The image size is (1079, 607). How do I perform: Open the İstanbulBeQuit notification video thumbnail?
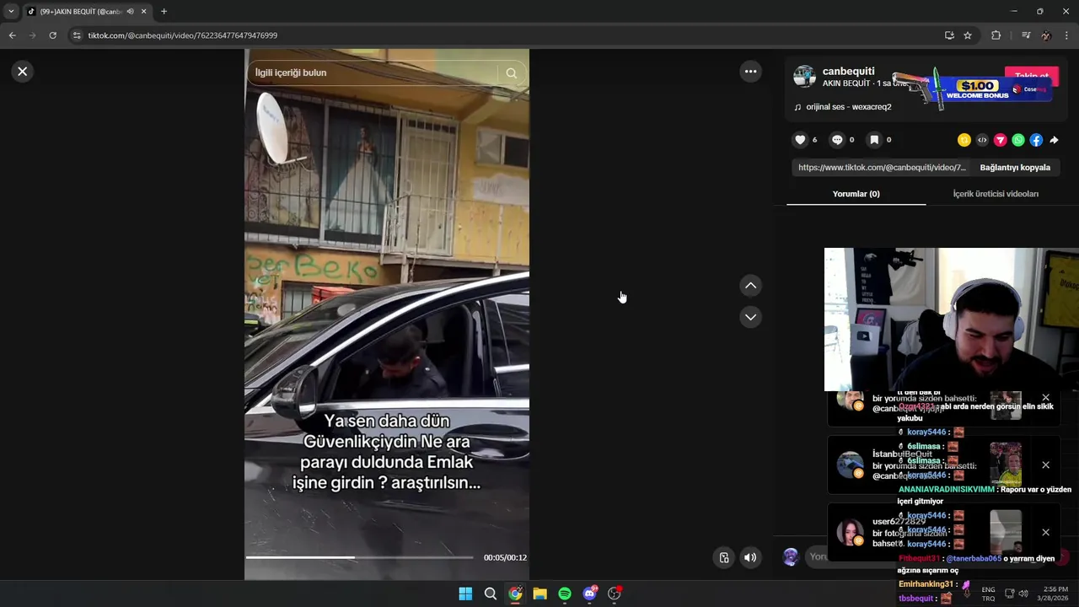click(x=1006, y=465)
